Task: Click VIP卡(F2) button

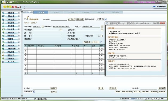Action: (x=71, y=19)
